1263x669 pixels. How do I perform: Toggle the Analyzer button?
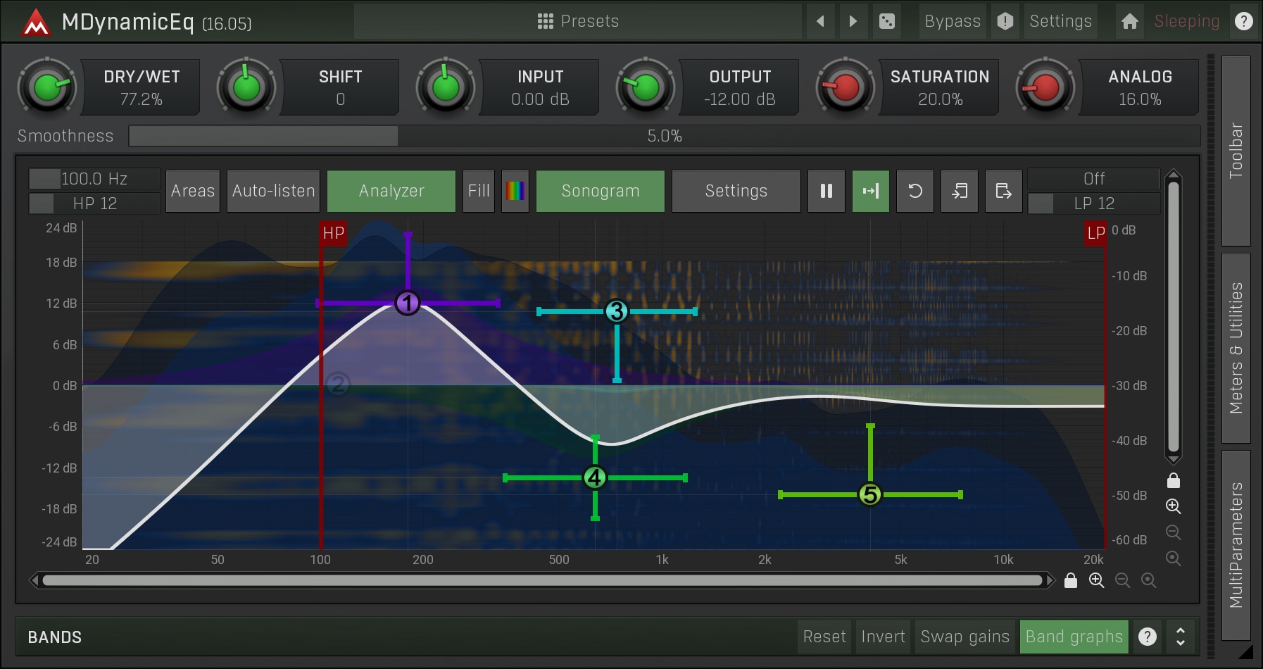[x=391, y=191]
